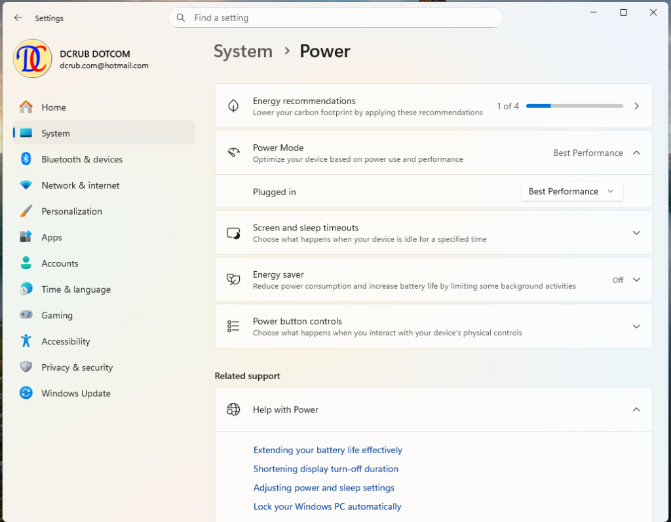The width and height of the screenshot is (671, 522).
Task: Open 'Lock your Windows PC automatically' link
Action: (328, 506)
